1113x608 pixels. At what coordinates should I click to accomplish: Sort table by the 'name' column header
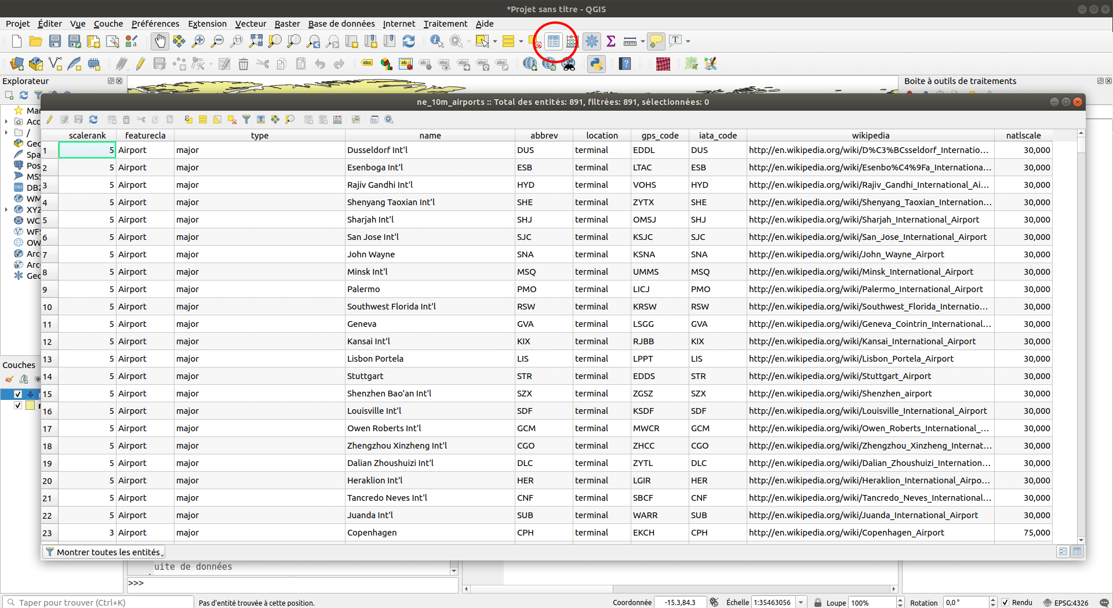[430, 136]
